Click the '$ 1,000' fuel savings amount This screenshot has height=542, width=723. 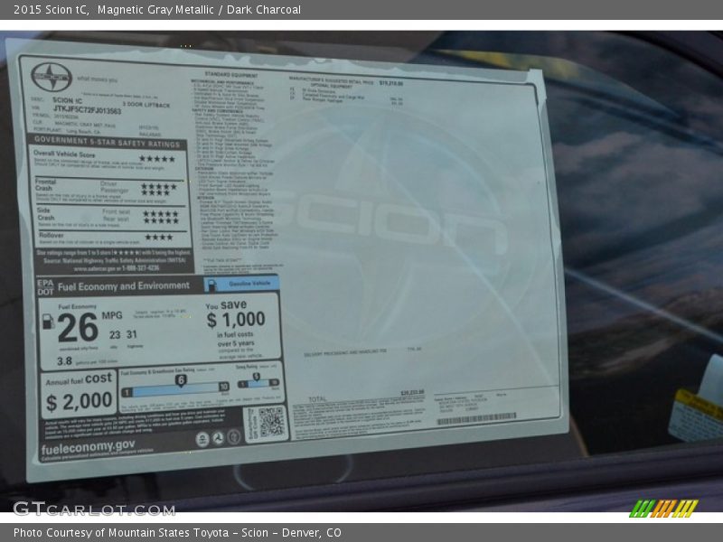[236, 319]
